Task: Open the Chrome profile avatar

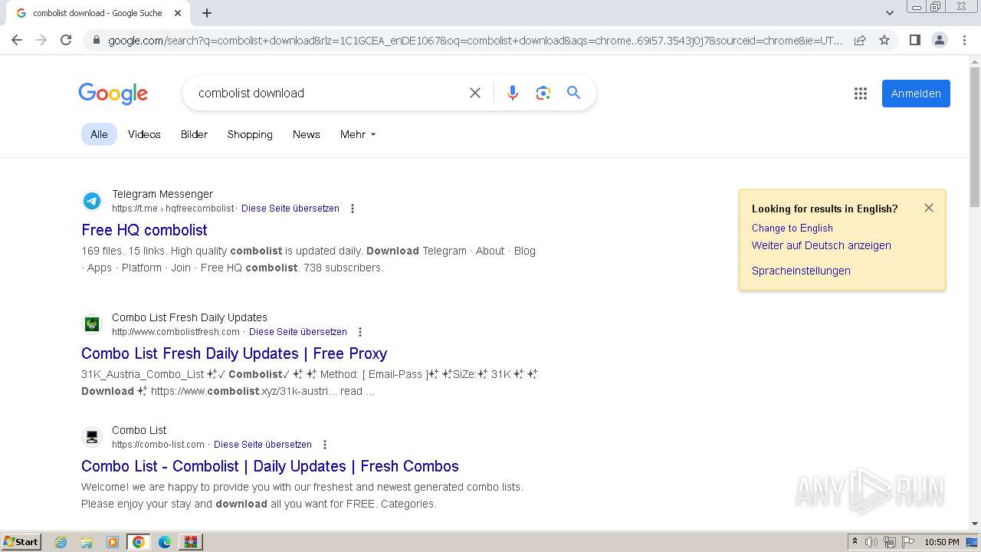Action: (x=939, y=40)
